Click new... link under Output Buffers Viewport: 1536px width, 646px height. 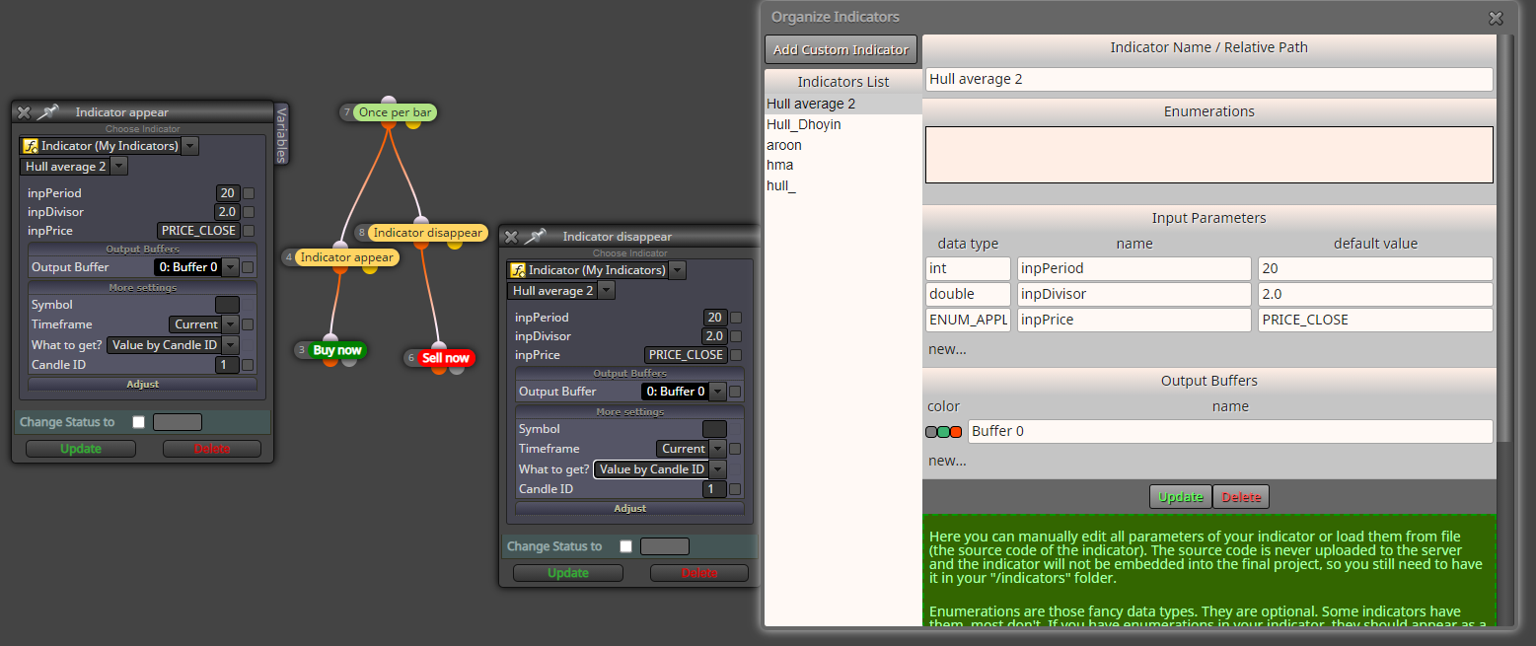click(x=947, y=461)
